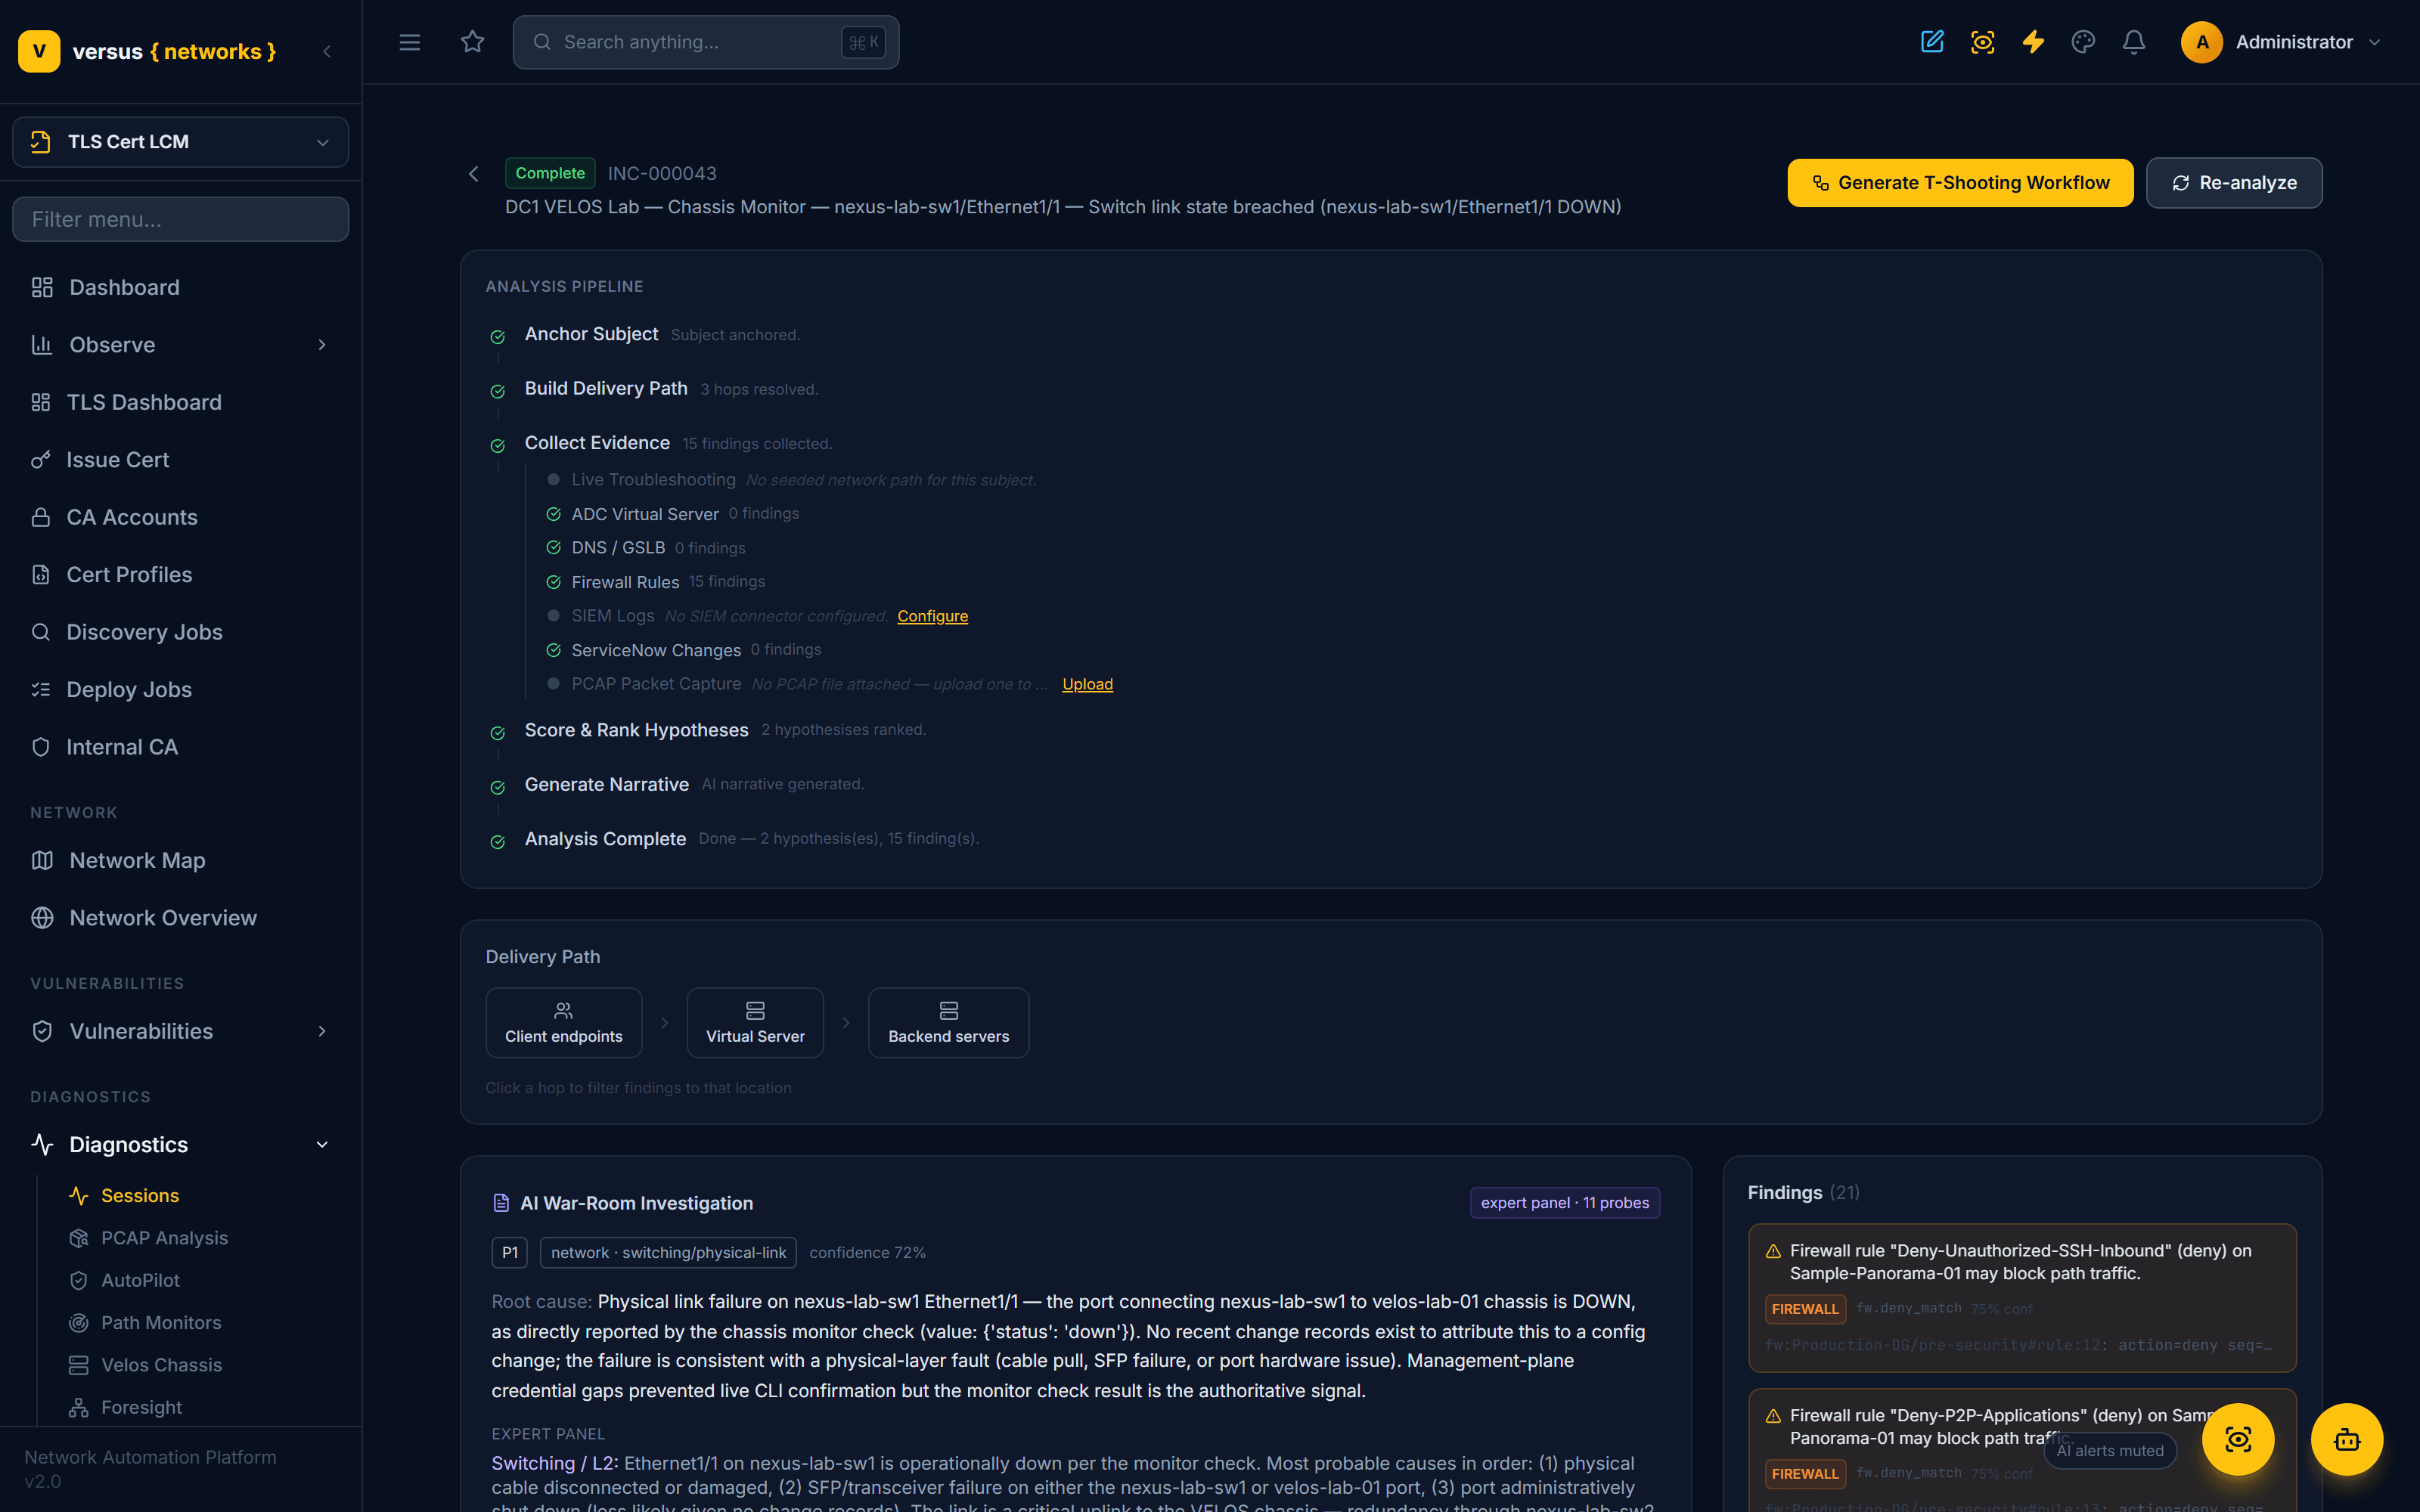Open Cert Profiles menu item
Viewport: 2420px width, 1512px height.
[180, 575]
